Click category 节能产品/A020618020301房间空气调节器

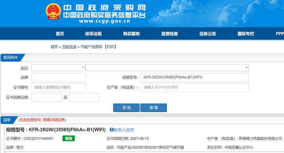(150, 147)
